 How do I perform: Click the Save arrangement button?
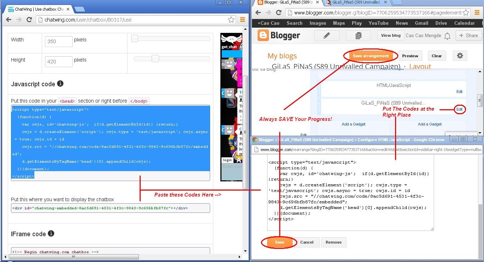click(x=370, y=56)
